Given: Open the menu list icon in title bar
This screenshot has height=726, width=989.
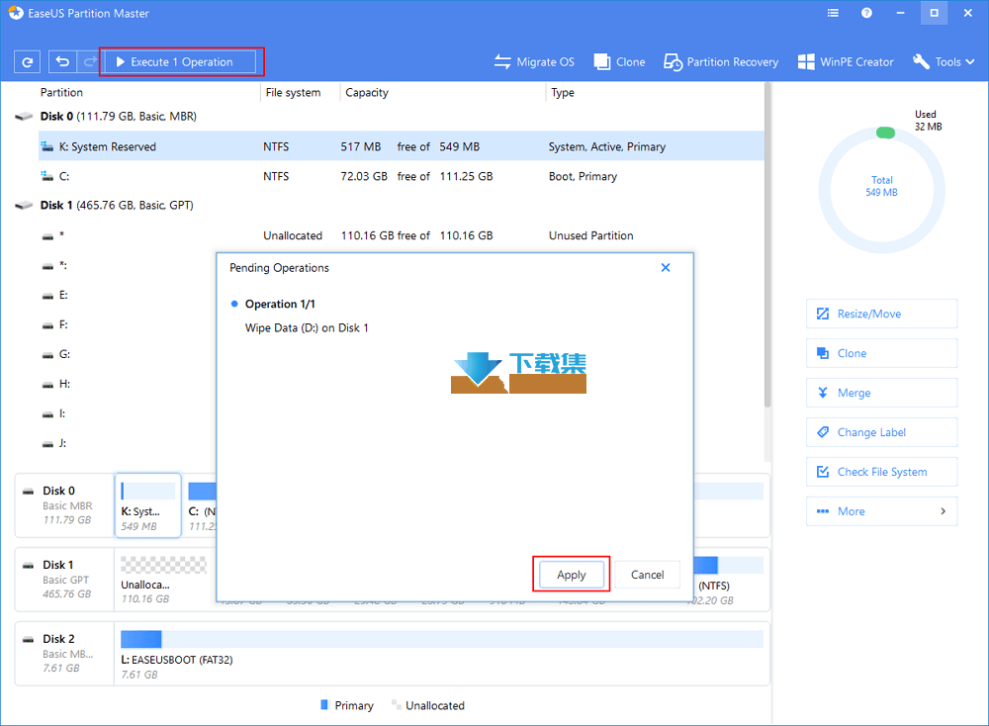Looking at the screenshot, I should 834,13.
